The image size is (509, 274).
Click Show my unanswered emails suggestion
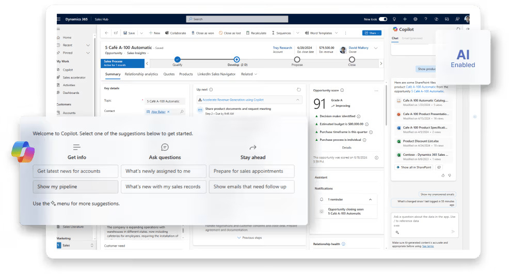[437, 195]
